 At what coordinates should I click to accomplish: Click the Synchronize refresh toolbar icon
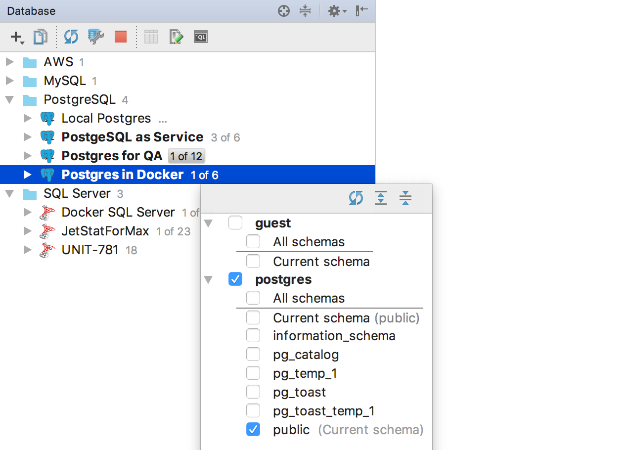pos(71,37)
